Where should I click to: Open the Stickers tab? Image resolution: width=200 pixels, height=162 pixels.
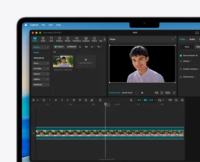(x=59, y=39)
